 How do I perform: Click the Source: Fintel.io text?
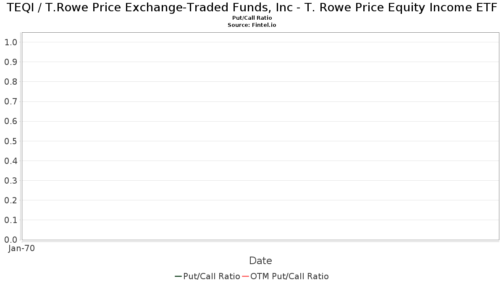[252, 25]
